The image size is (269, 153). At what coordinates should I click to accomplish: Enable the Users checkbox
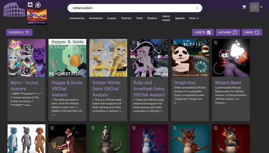(x=257, y=32)
